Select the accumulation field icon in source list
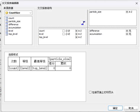The width and height of the screenshot is (140, 112). pos(6,28)
